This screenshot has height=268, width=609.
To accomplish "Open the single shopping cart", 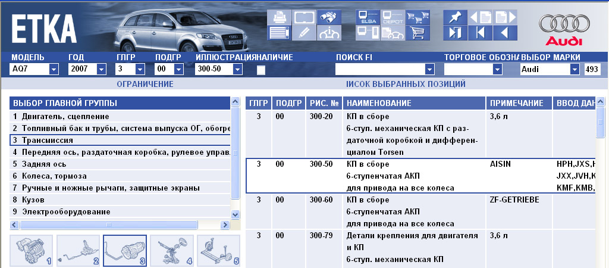I will [x=418, y=33].
